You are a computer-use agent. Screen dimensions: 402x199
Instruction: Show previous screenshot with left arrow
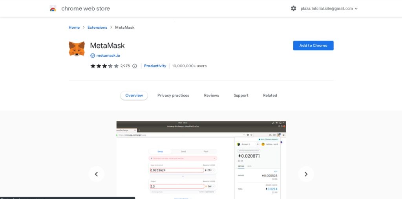[97, 174]
